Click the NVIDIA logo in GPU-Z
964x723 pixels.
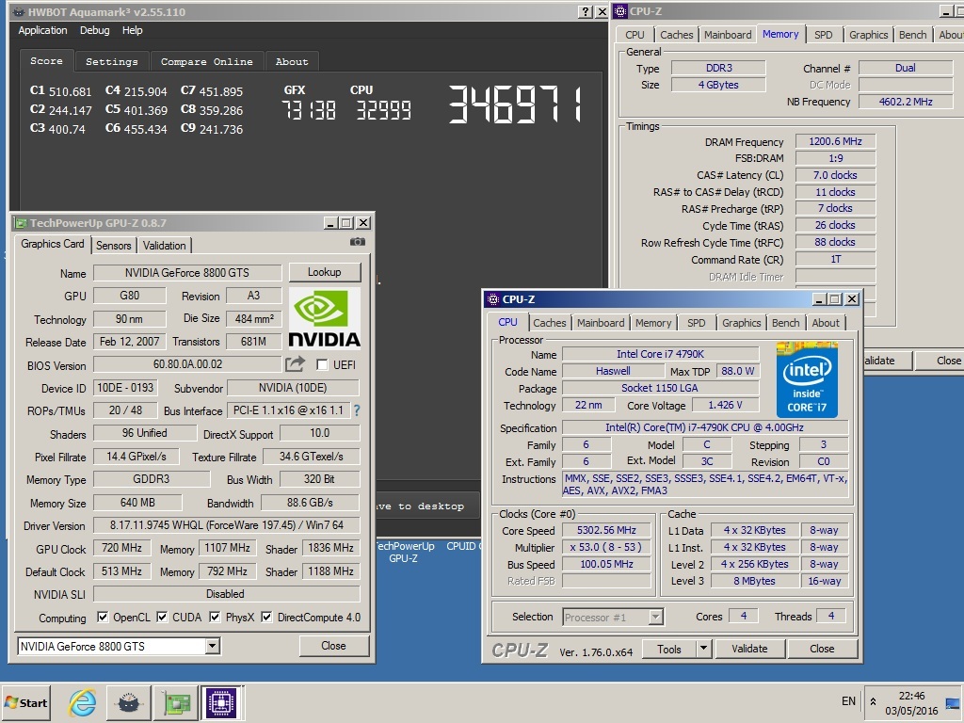click(x=324, y=319)
